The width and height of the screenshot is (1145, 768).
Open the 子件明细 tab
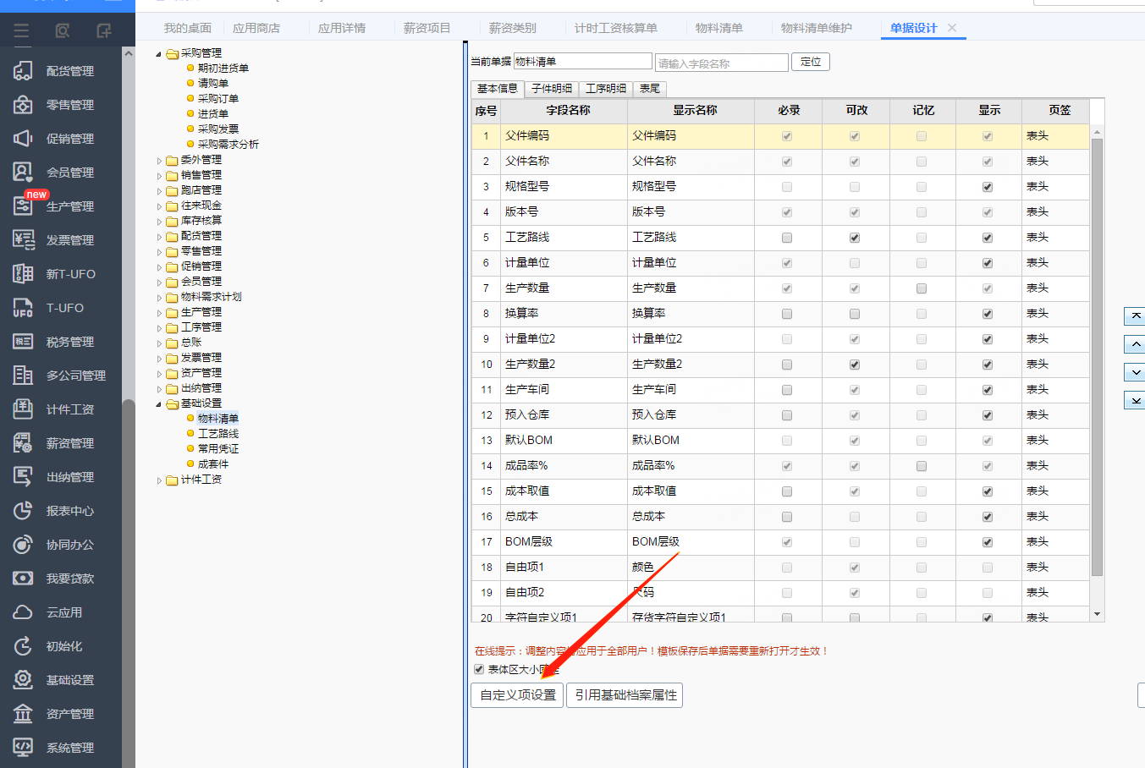click(552, 88)
